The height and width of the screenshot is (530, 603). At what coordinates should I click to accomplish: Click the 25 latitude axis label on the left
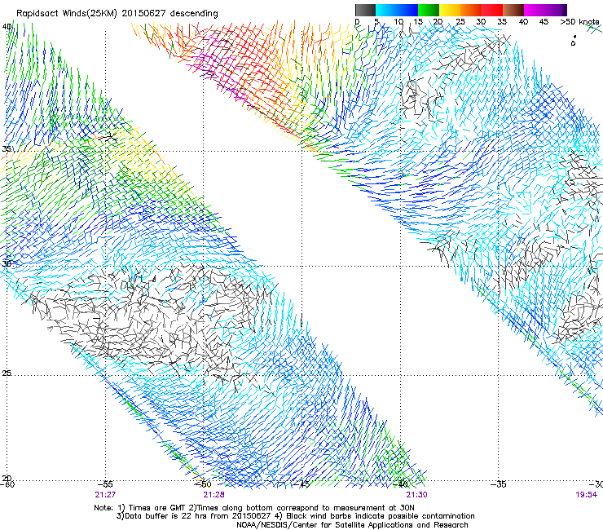pos(7,373)
